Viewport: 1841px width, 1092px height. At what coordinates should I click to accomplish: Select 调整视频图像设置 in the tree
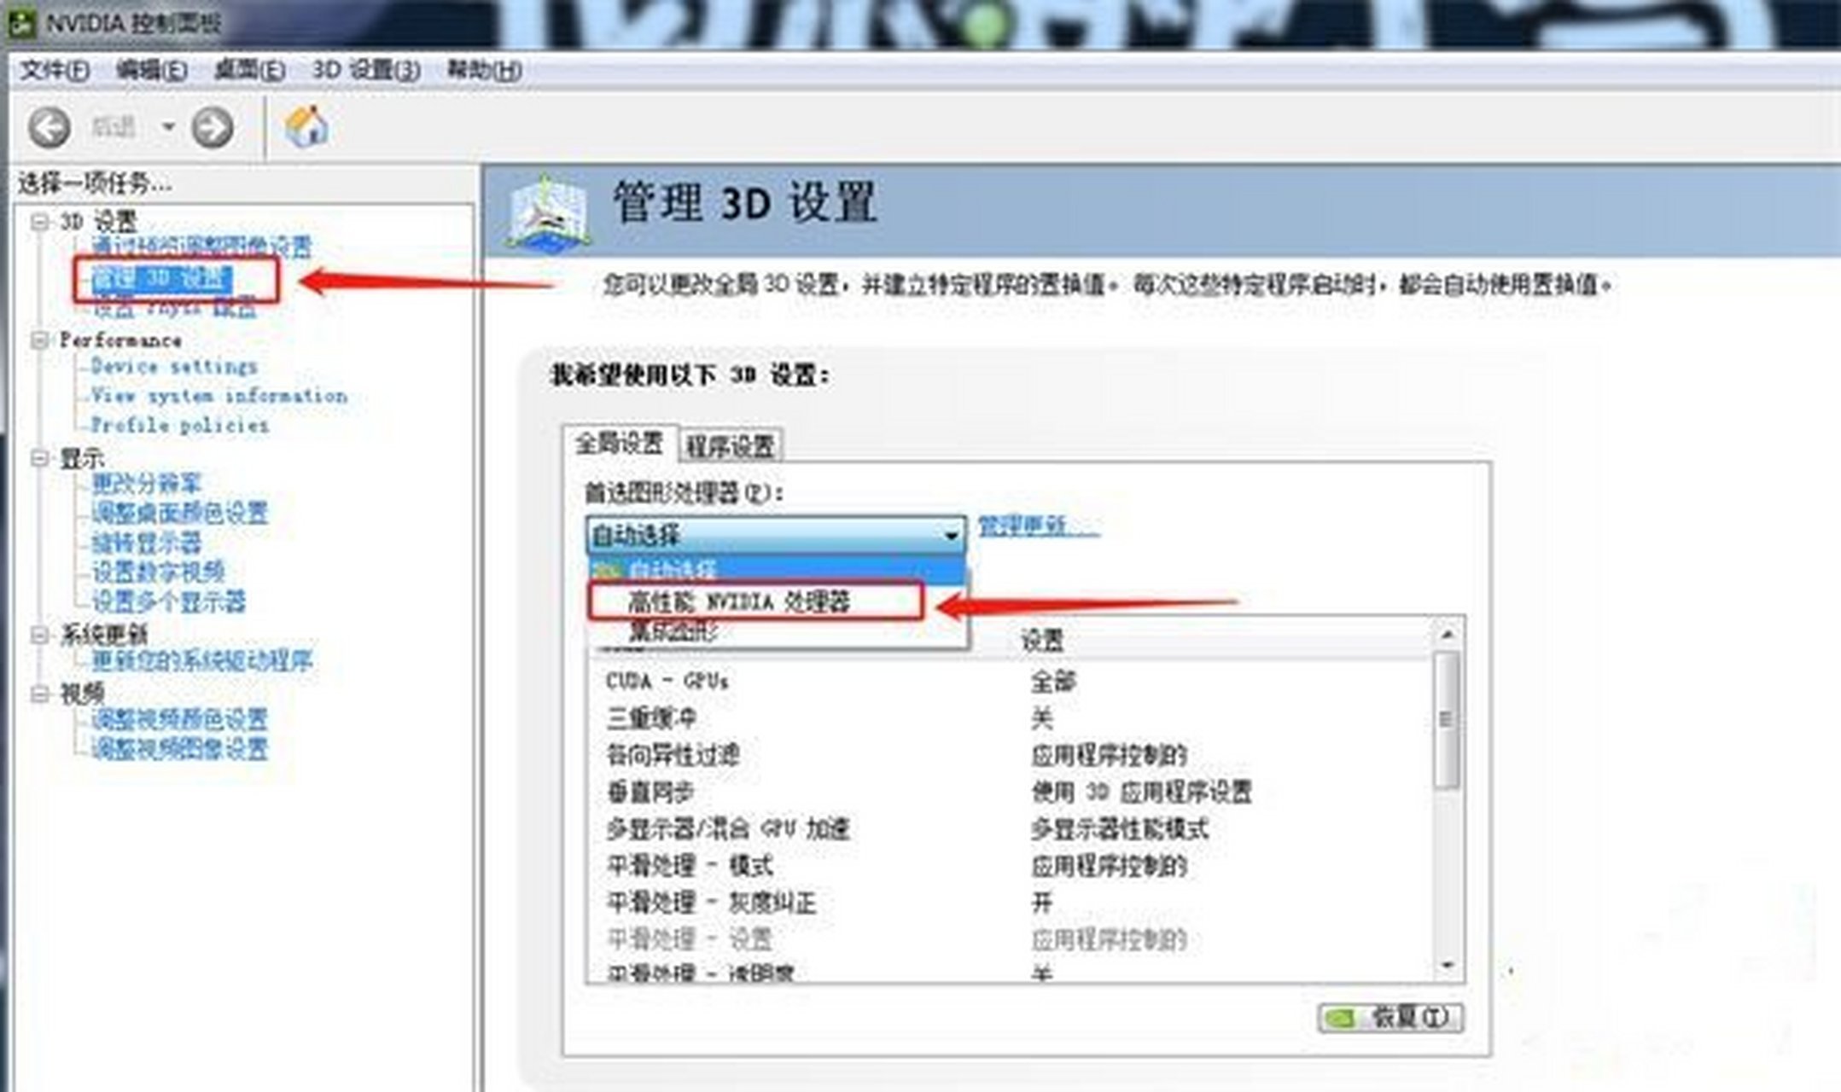[x=179, y=749]
